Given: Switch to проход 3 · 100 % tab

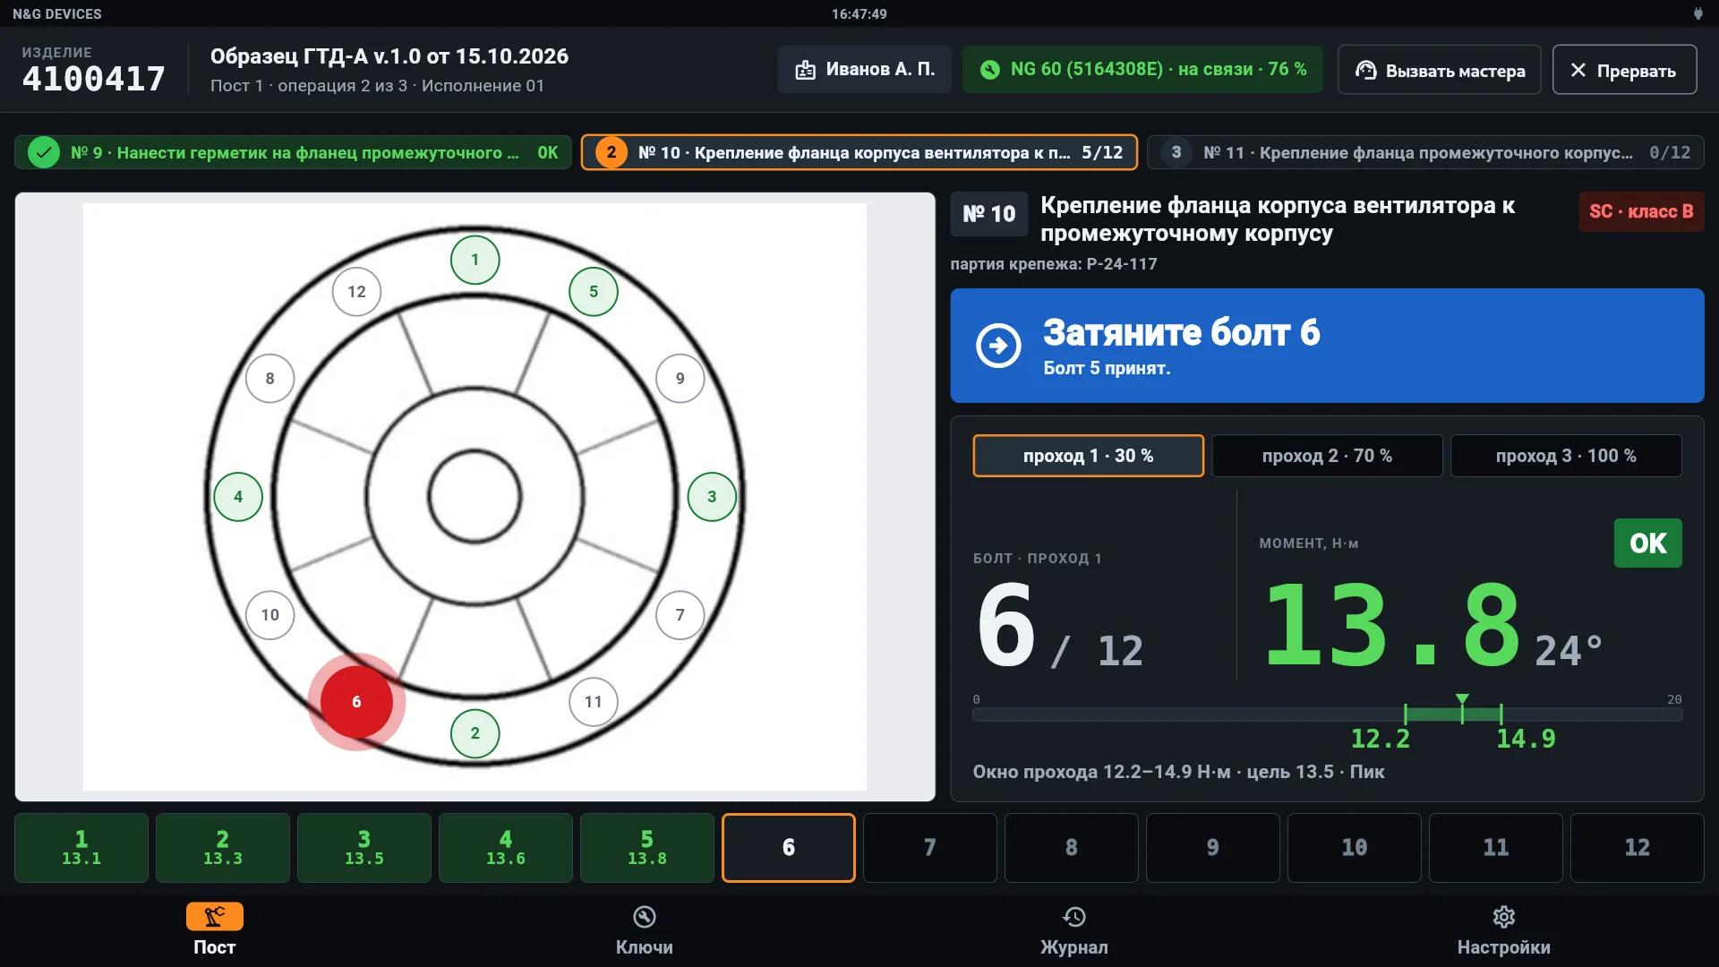Looking at the screenshot, I should (1566, 456).
